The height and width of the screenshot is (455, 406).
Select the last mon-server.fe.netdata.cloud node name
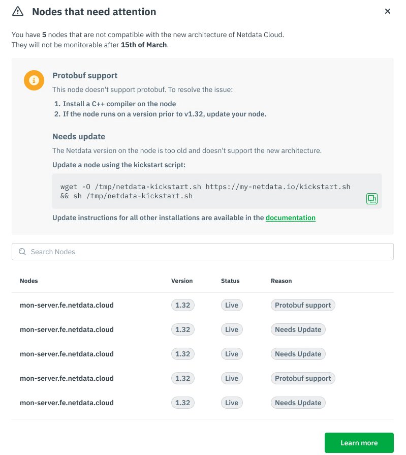point(67,403)
